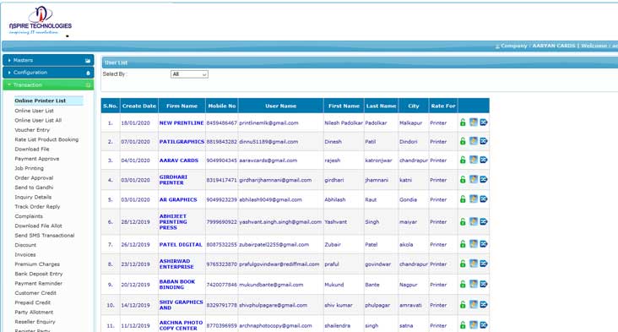Image resolution: width=618 pixels, height=332 pixels.
Task: Click edit pencil icon for NEW PRINTLINE row
Action: (474, 122)
